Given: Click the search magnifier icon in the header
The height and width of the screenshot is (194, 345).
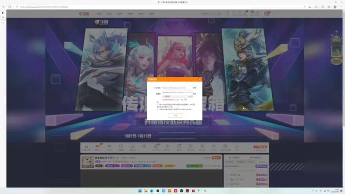Looking at the screenshot, I should point(220,14).
